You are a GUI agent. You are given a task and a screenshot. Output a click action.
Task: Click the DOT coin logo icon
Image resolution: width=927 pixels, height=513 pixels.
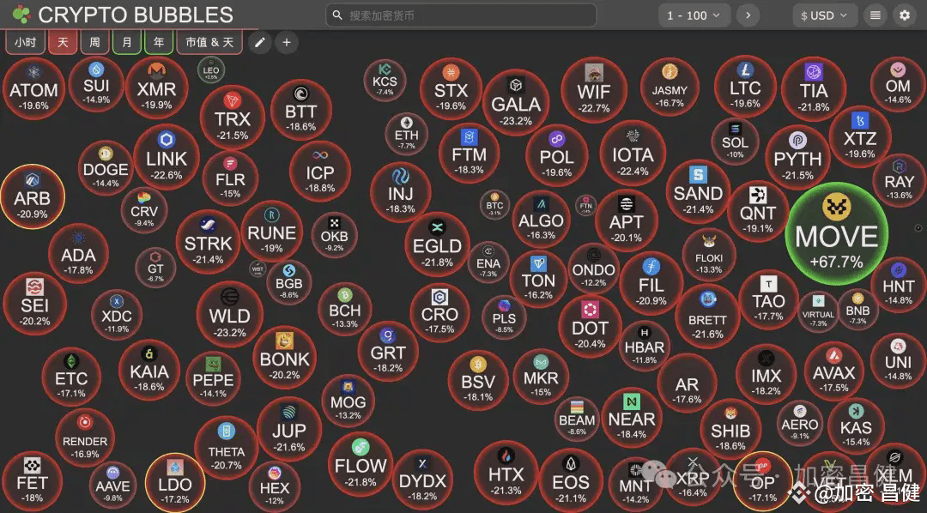pyautogui.click(x=590, y=309)
